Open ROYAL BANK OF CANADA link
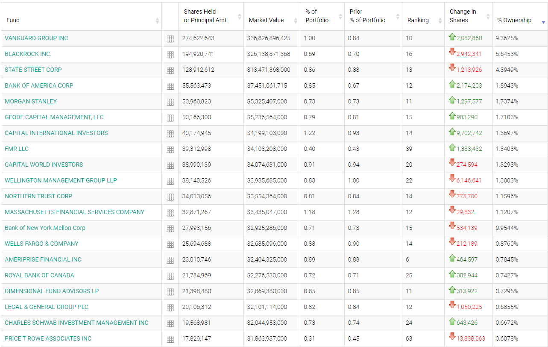Viewport: 548px width, 347px height. click(x=39, y=275)
